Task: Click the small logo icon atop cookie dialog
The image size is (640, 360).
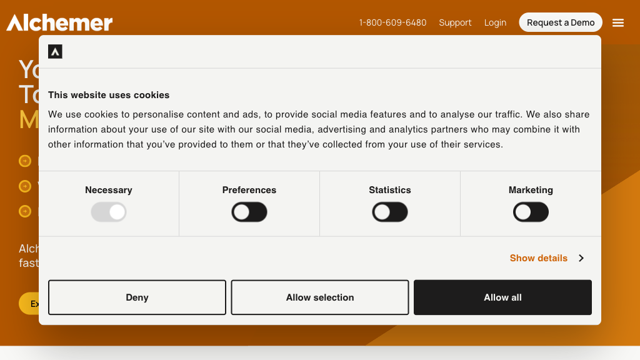Action: click(55, 52)
